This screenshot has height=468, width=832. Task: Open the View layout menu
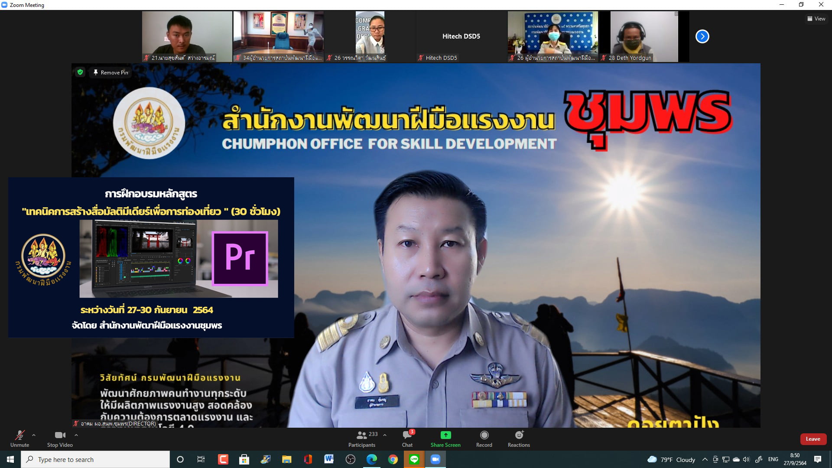click(816, 19)
